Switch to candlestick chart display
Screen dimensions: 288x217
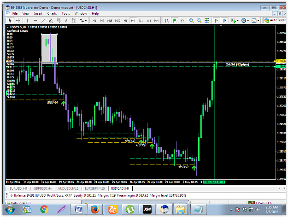coord(175,20)
